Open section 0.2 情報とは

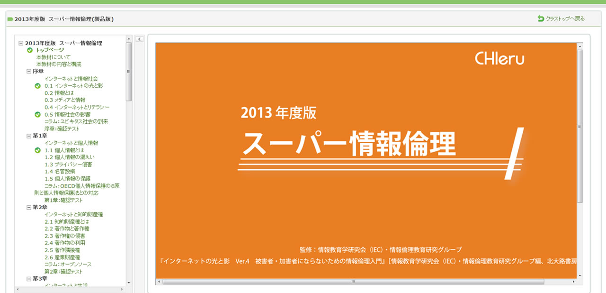tap(59, 93)
